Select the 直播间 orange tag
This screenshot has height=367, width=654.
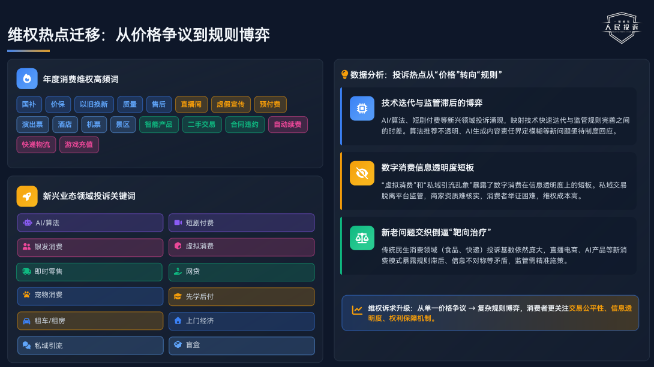pos(191,104)
